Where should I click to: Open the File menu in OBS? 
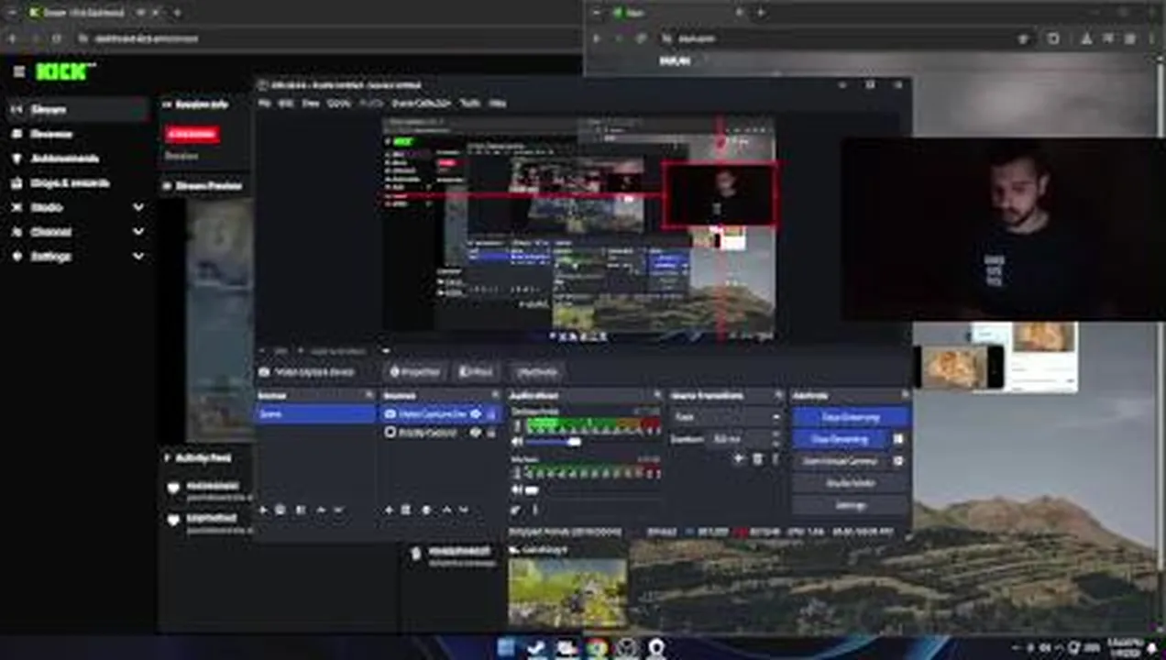[x=264, y=104]
